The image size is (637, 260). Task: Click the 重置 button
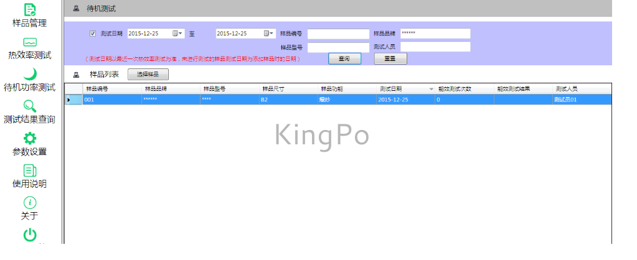(x=390, y=58)
